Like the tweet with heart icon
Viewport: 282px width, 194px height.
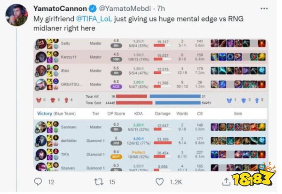[x=159, y=182]
